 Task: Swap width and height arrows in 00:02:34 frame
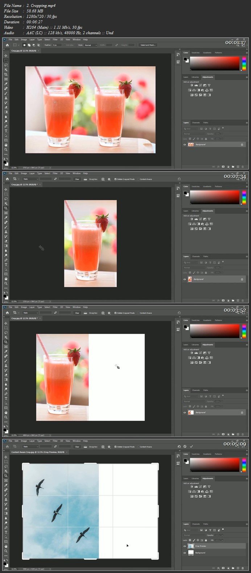click(x=55, y=179)
